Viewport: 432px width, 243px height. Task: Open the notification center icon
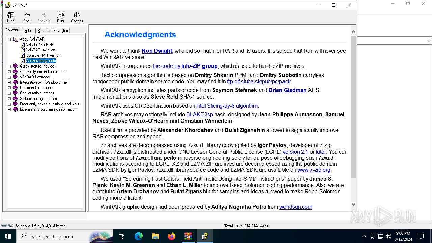pos(421,236)
